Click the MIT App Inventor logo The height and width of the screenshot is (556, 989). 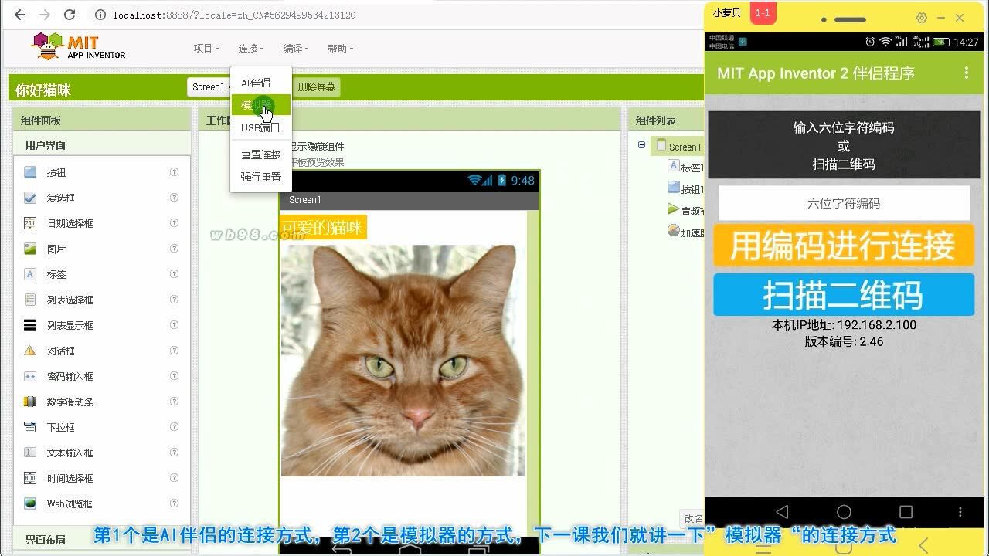78,46
